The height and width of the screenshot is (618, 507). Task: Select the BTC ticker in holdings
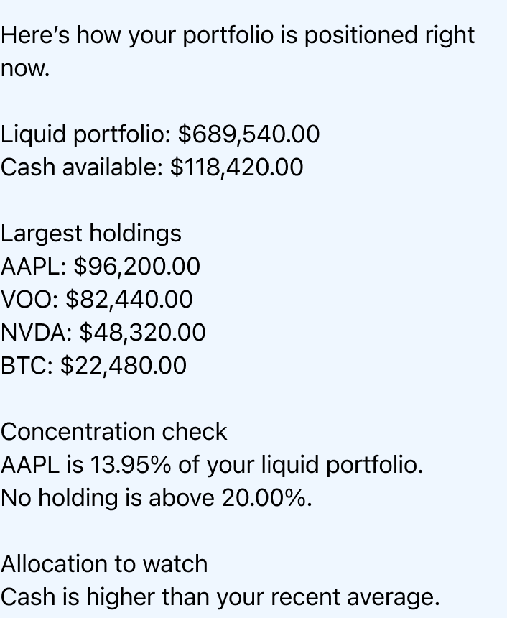[26, 366]
